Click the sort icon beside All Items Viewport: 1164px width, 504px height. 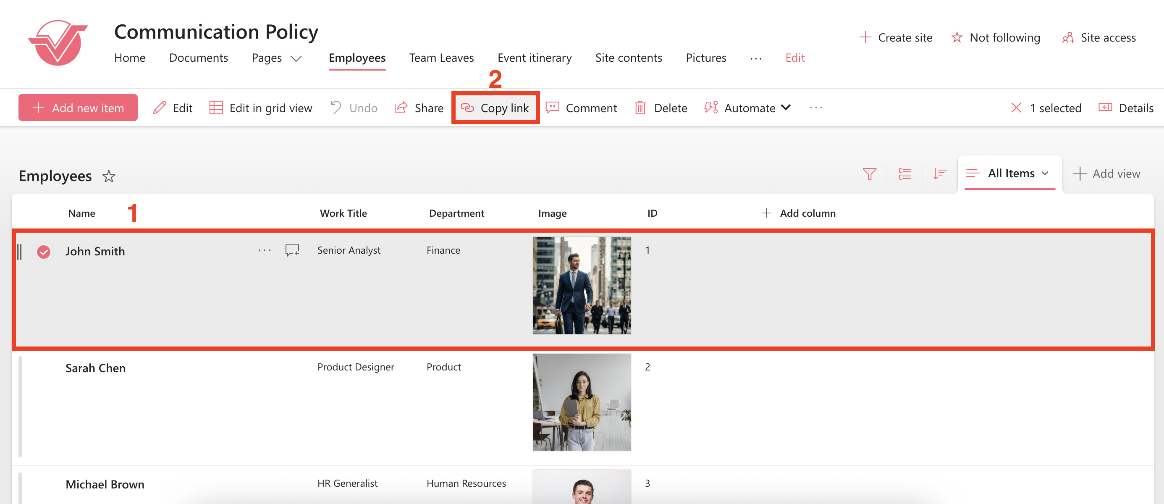(940, 173)
